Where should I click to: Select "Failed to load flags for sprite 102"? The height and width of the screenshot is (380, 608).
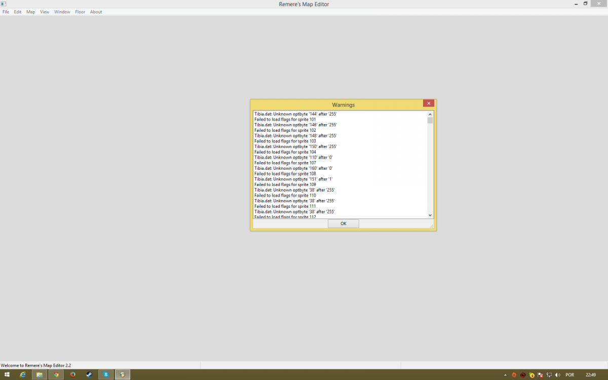click(x=285, y=130)
